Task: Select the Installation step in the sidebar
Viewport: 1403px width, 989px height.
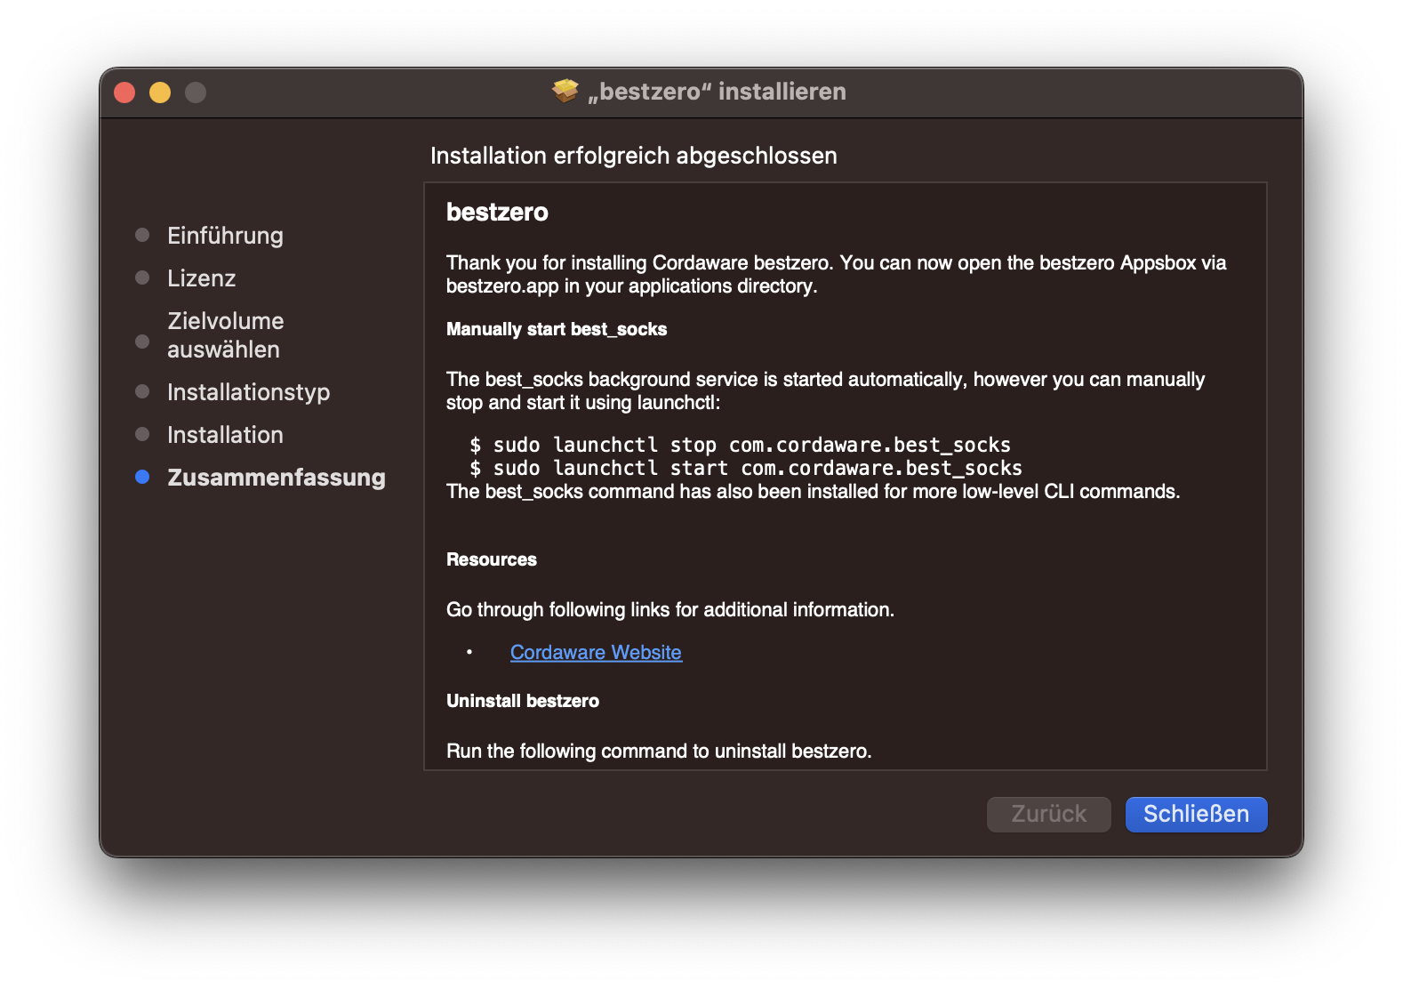Action: (225, 435)
